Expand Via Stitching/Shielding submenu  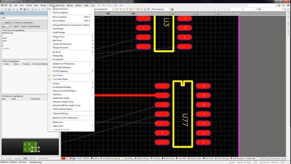pos(71,87)
